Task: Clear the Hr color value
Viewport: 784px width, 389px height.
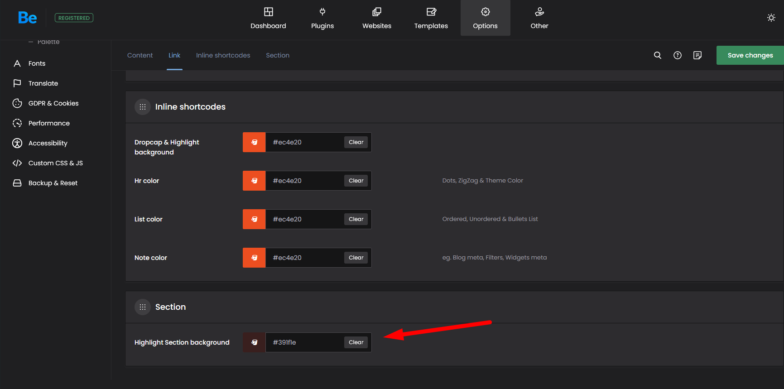Action: pos(356,181)
